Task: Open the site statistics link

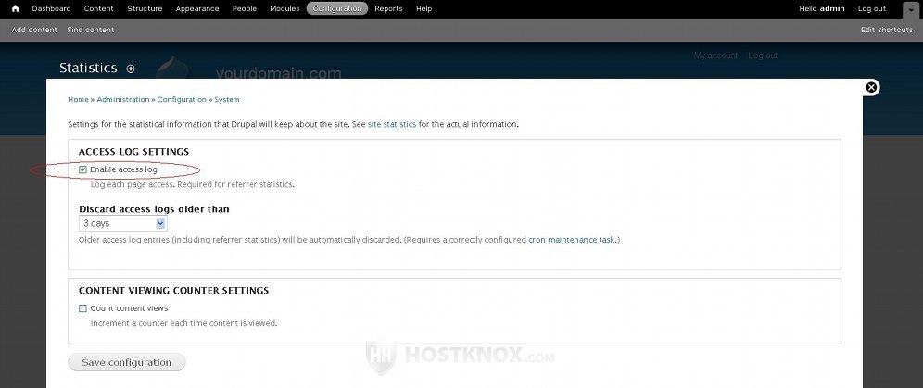Action: (391, 125)
